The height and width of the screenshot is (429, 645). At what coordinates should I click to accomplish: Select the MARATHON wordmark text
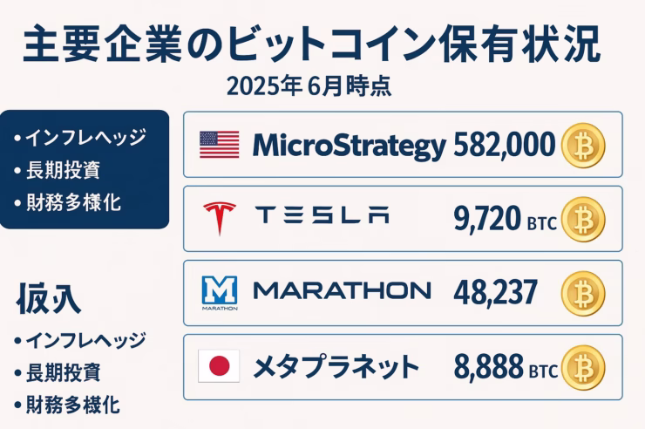tap(343, 290)
